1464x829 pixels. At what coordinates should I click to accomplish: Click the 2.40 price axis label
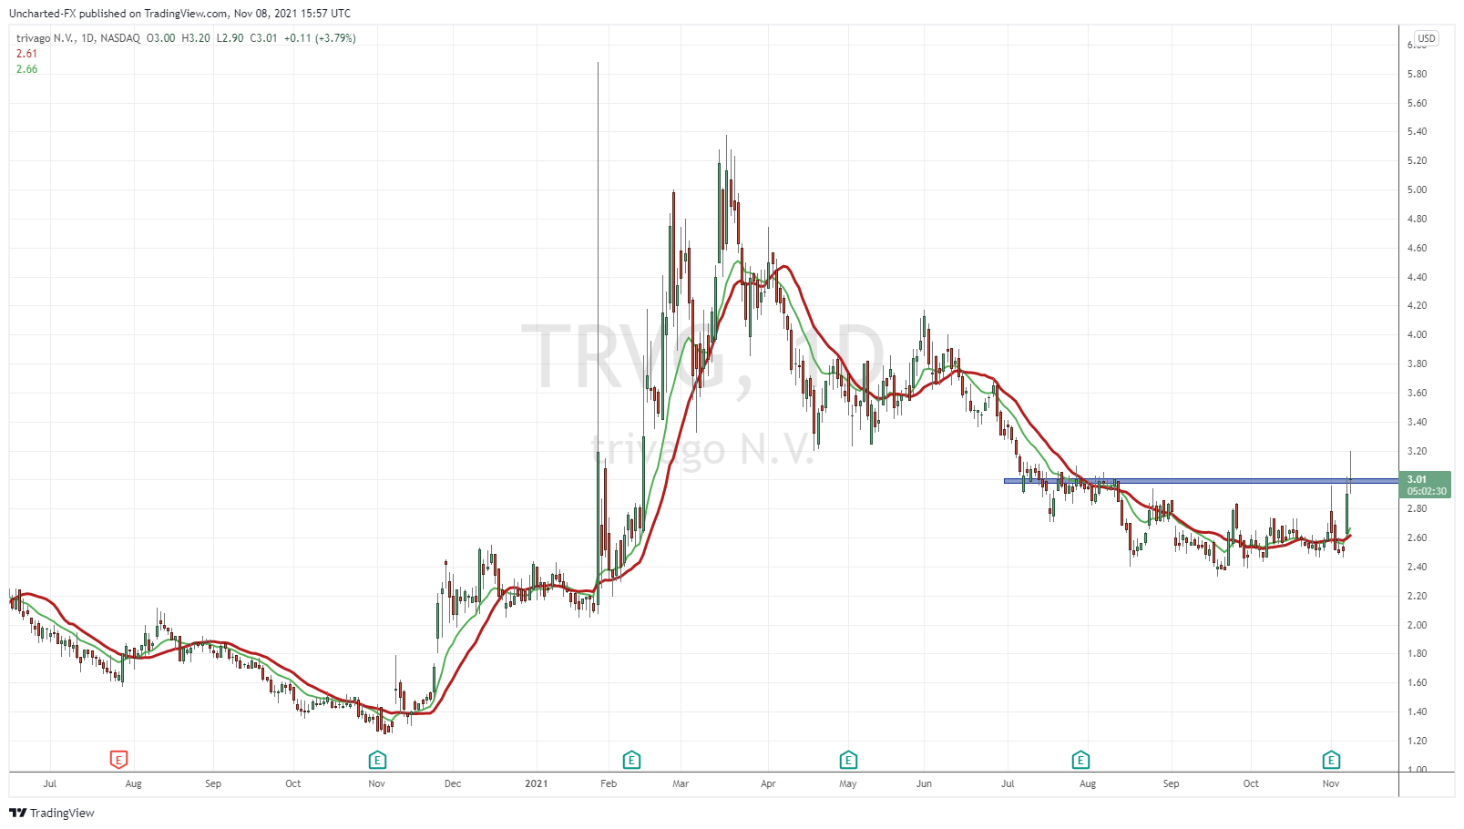1417,567
